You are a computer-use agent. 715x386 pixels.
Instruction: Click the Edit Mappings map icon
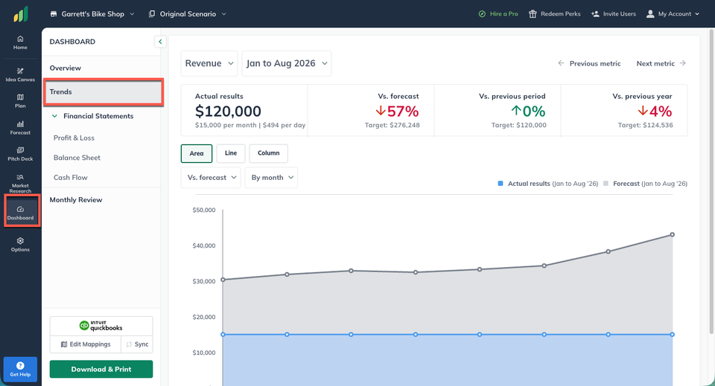coord(64,344)
